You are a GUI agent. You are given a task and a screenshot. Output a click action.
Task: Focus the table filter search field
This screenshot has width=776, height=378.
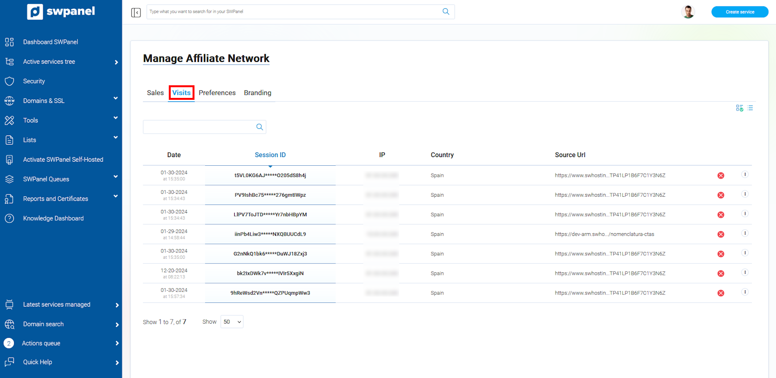199,127
